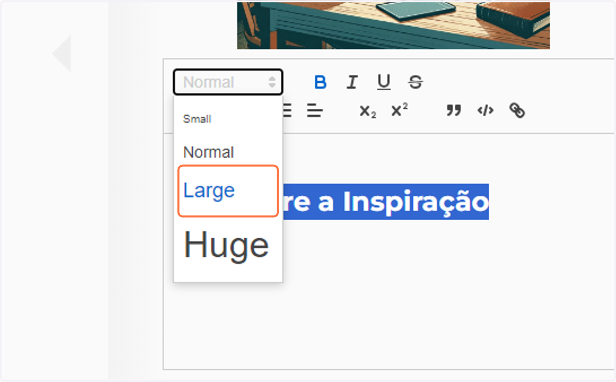Insert a blockquote
The image size is (616, 382).
453,110
